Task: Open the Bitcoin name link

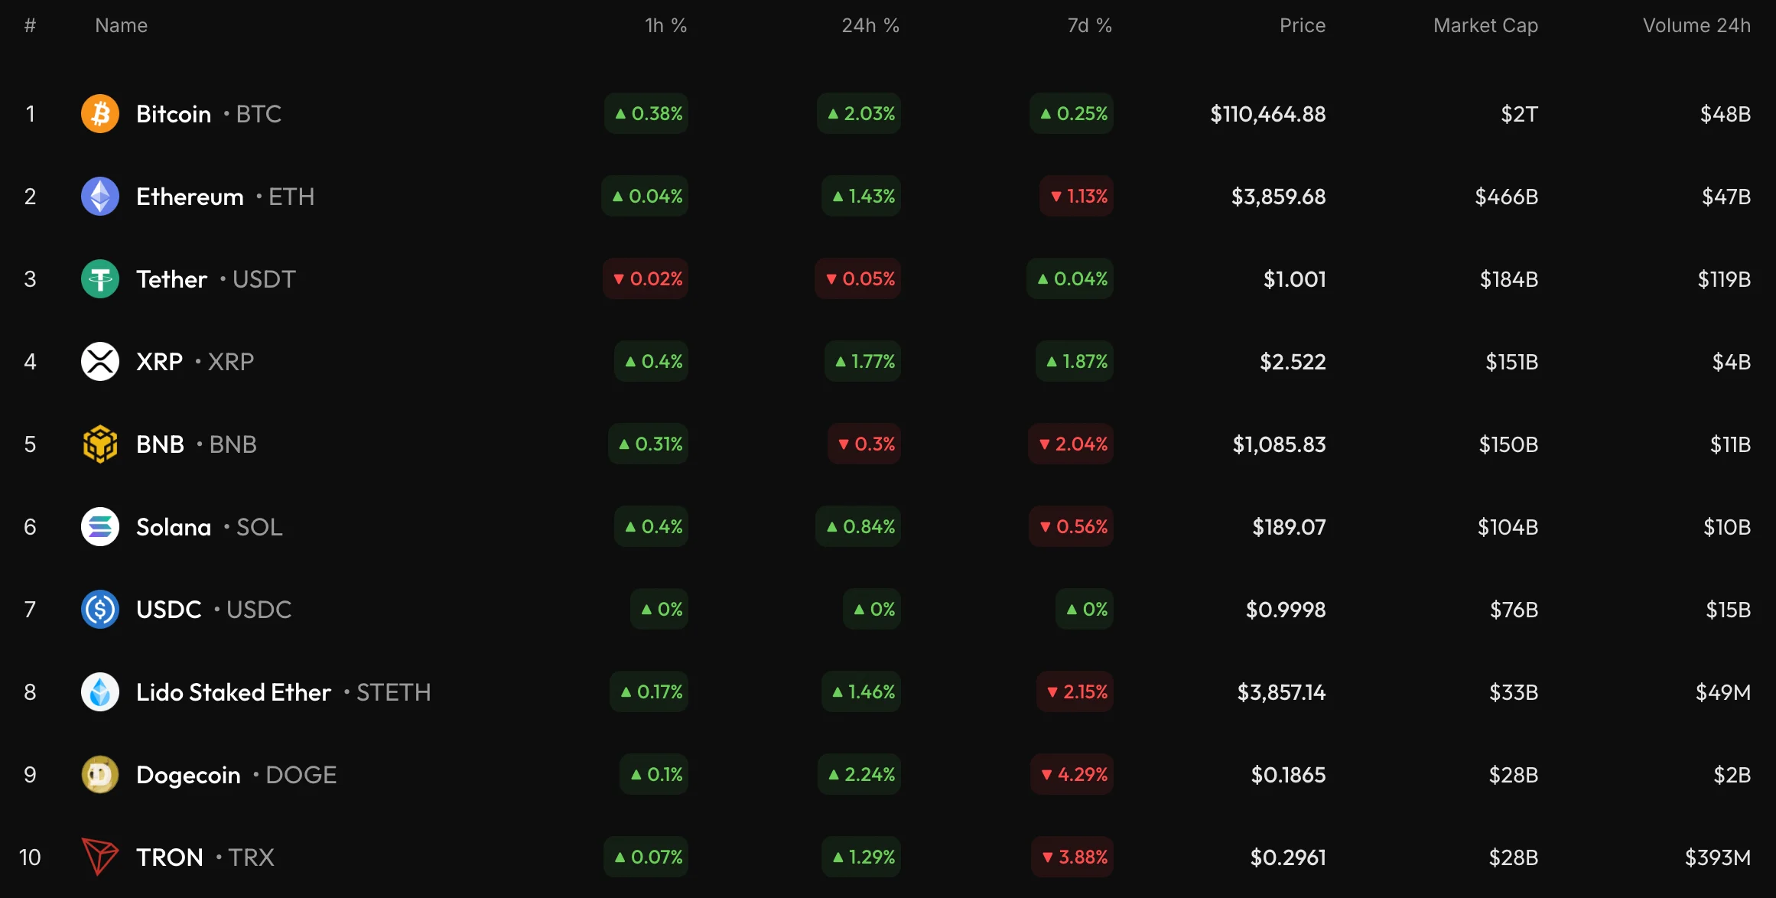Action: 174,114
